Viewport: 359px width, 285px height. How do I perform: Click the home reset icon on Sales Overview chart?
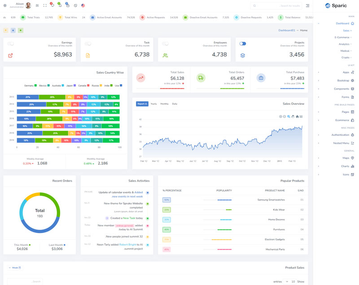tap(297, 117)
